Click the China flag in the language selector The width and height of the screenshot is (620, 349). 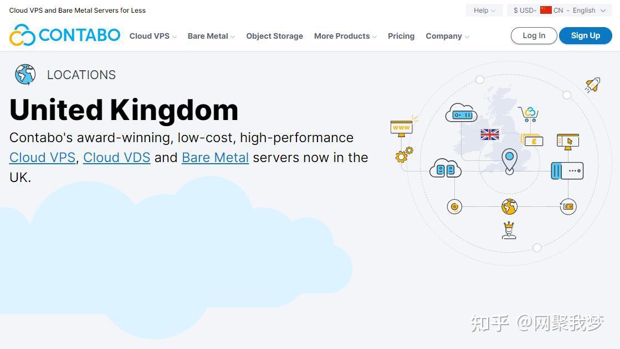click(x=546, y=10)
